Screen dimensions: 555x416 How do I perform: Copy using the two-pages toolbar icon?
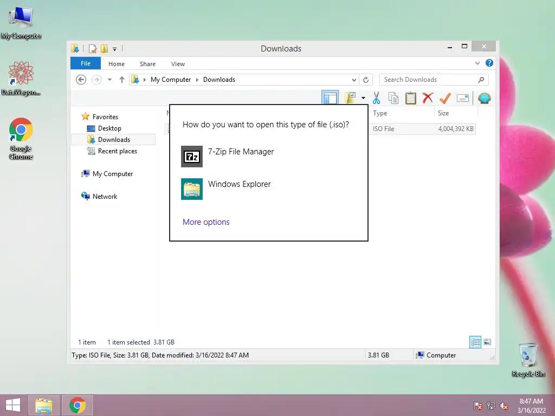(x=393, y=98)
